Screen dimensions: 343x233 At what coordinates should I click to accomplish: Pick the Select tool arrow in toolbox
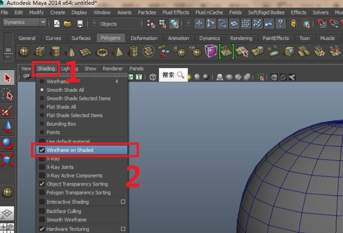coord(8,78)
